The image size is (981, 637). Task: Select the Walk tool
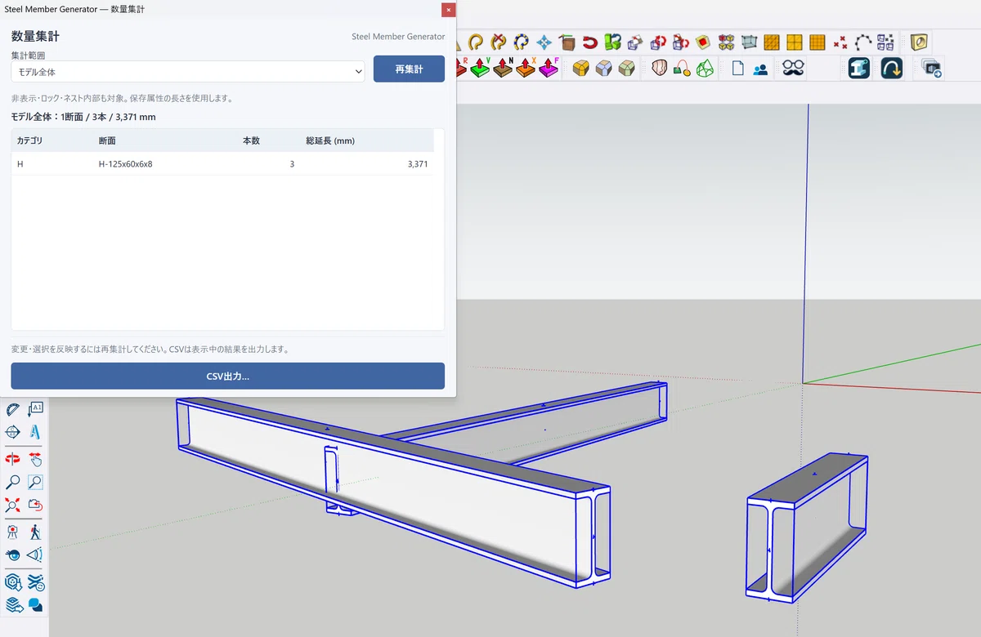tap(35, 532)
